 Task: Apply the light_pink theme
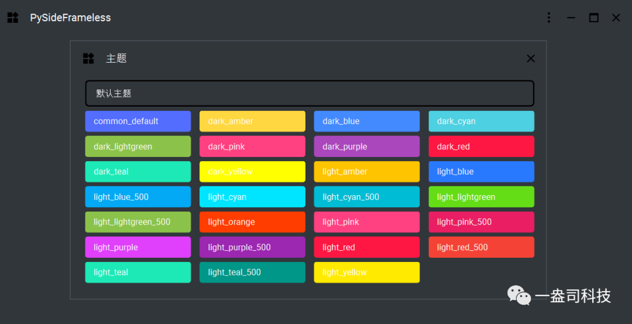pyautogui.click(x=367, y=222)
